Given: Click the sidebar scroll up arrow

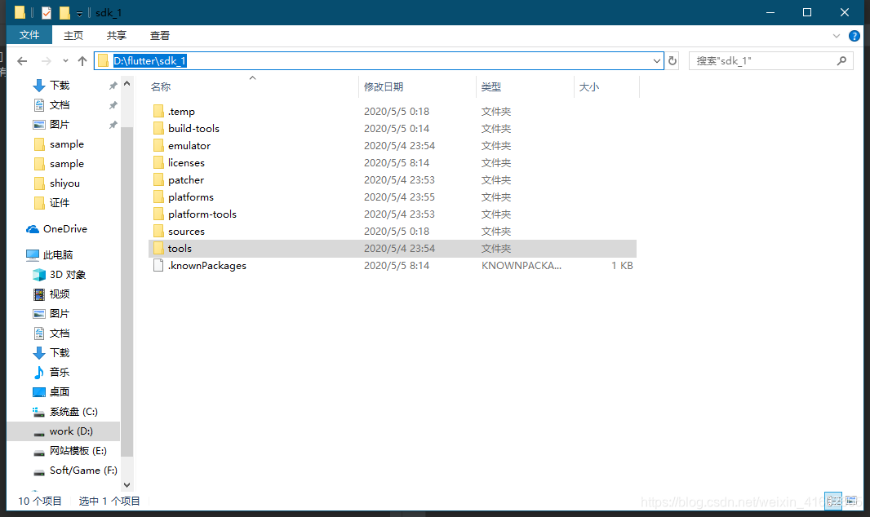Looking at the screenshot, I should coord(127,84).
